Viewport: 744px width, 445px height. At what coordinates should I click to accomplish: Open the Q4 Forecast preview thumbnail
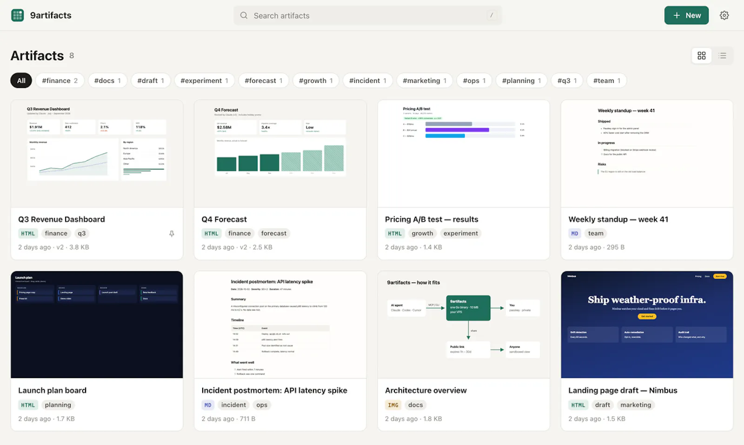280,154
